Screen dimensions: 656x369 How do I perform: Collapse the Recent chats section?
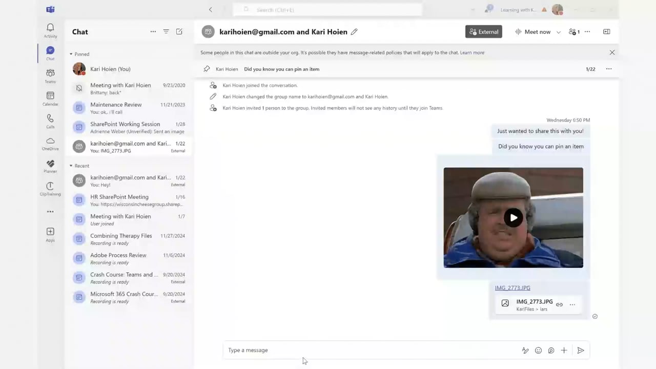[x=71, y=166]
